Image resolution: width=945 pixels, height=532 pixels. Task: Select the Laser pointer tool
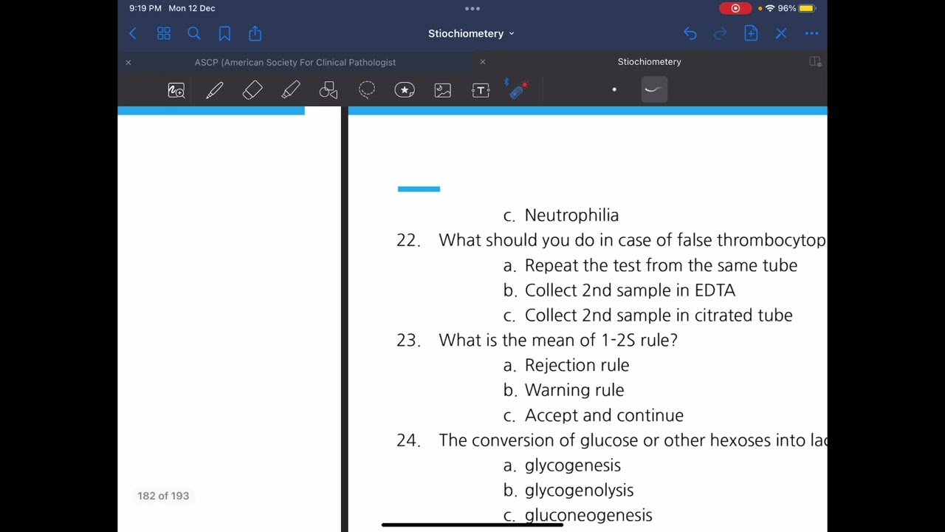tap(518, 89)
